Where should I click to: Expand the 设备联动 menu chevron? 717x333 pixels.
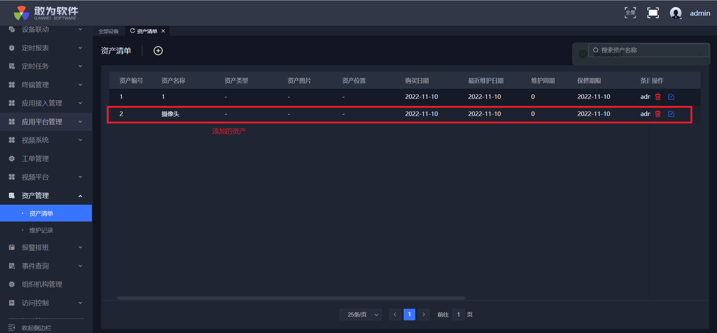click(x=80, y=29)
